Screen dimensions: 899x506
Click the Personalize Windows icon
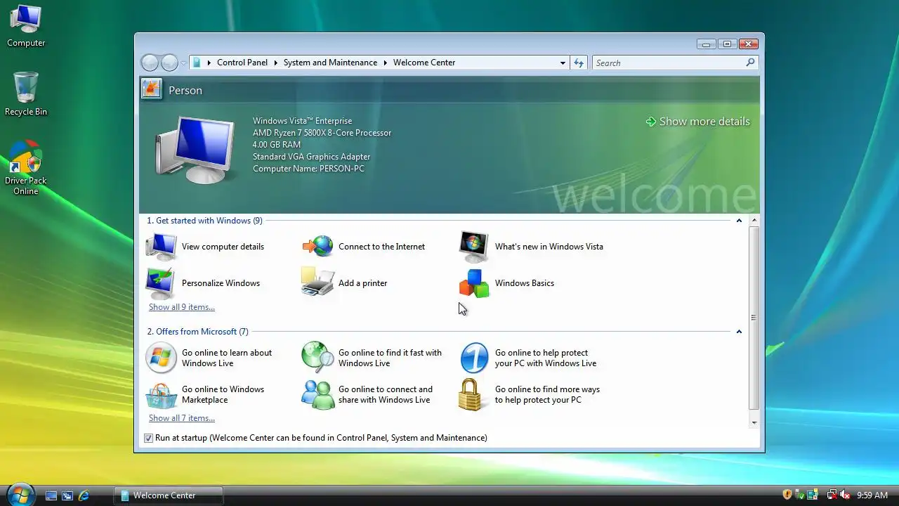tap(161, 283)
